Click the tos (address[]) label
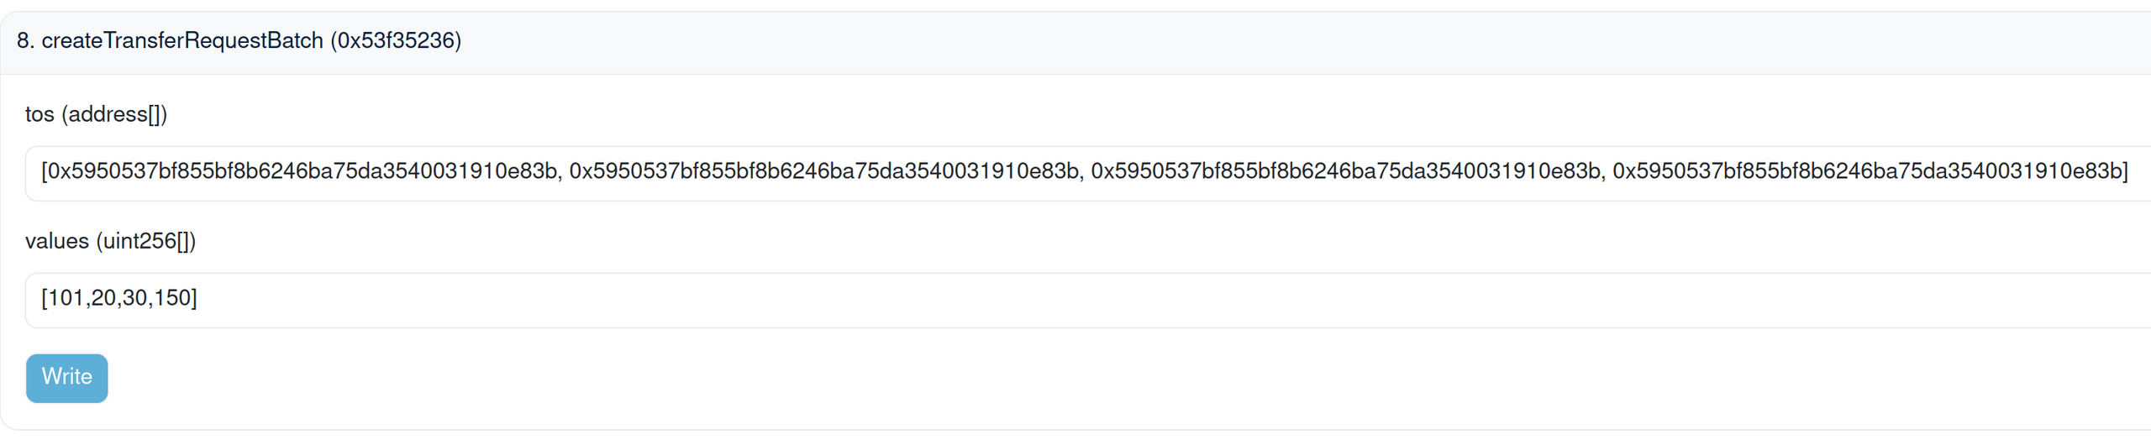This screenshot has height=440, width=2151. pos(96,114)
